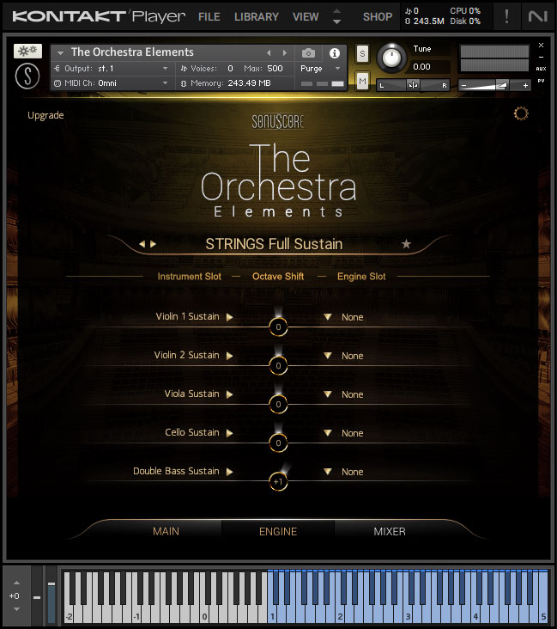Open Violin 2 engine slot dropdown
Screen dimensions: 557x629
327,356
